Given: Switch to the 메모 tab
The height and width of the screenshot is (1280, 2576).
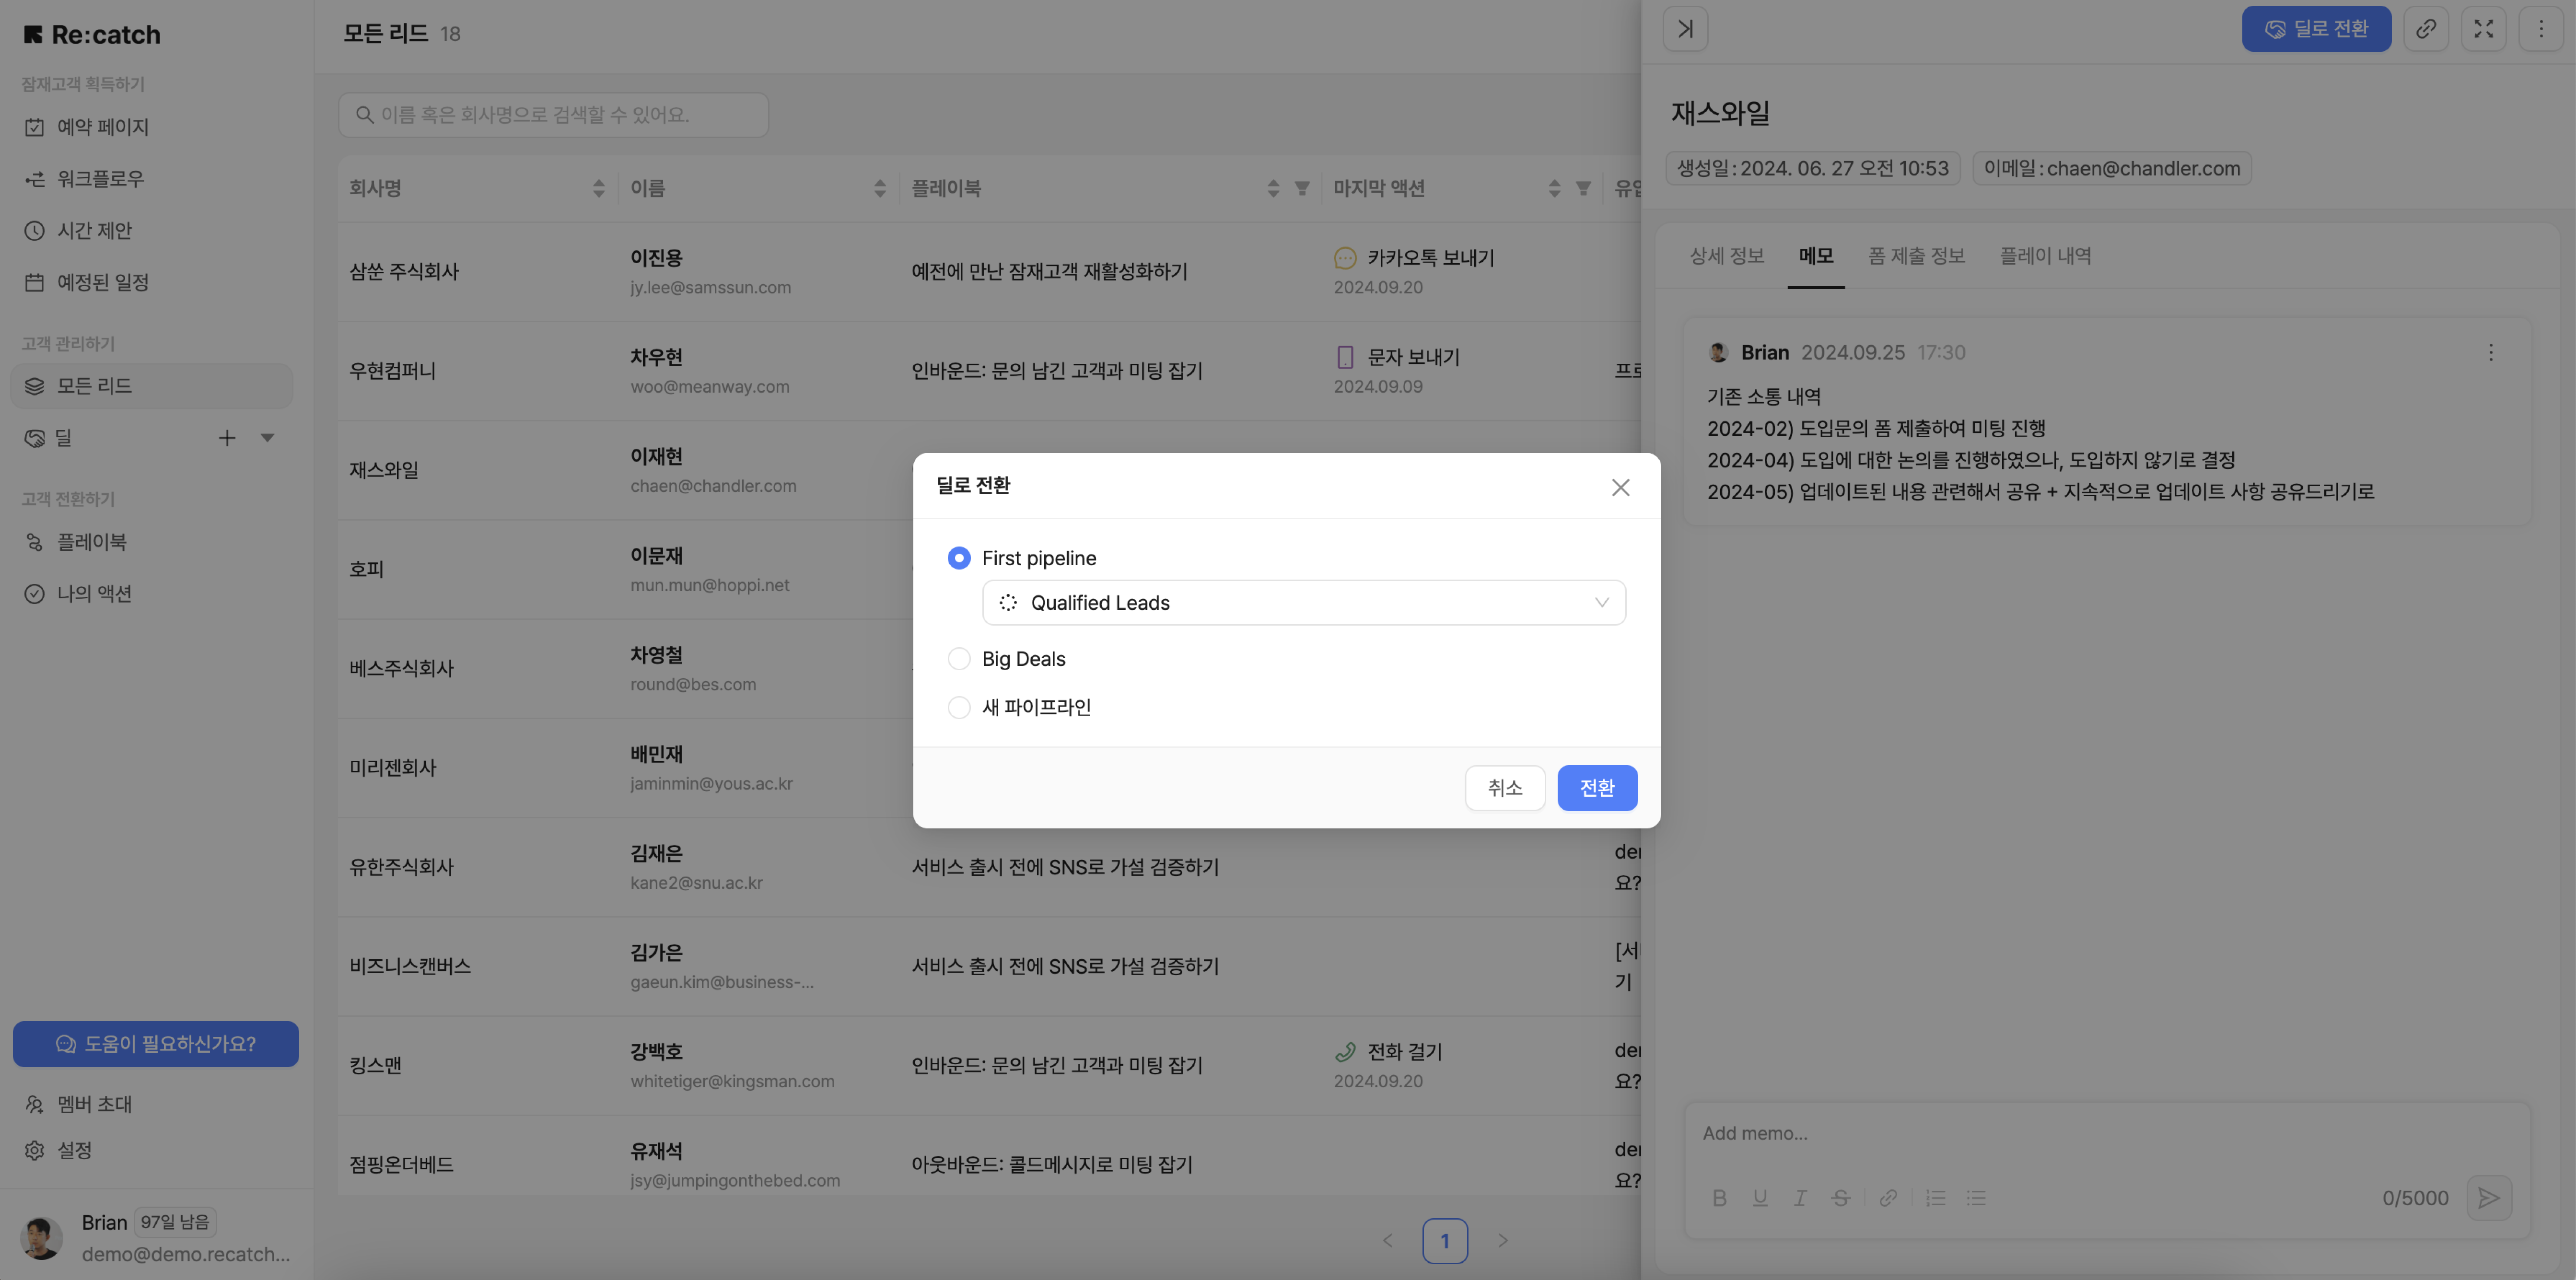Looking at the screenshot, I should coord(1816,256).
